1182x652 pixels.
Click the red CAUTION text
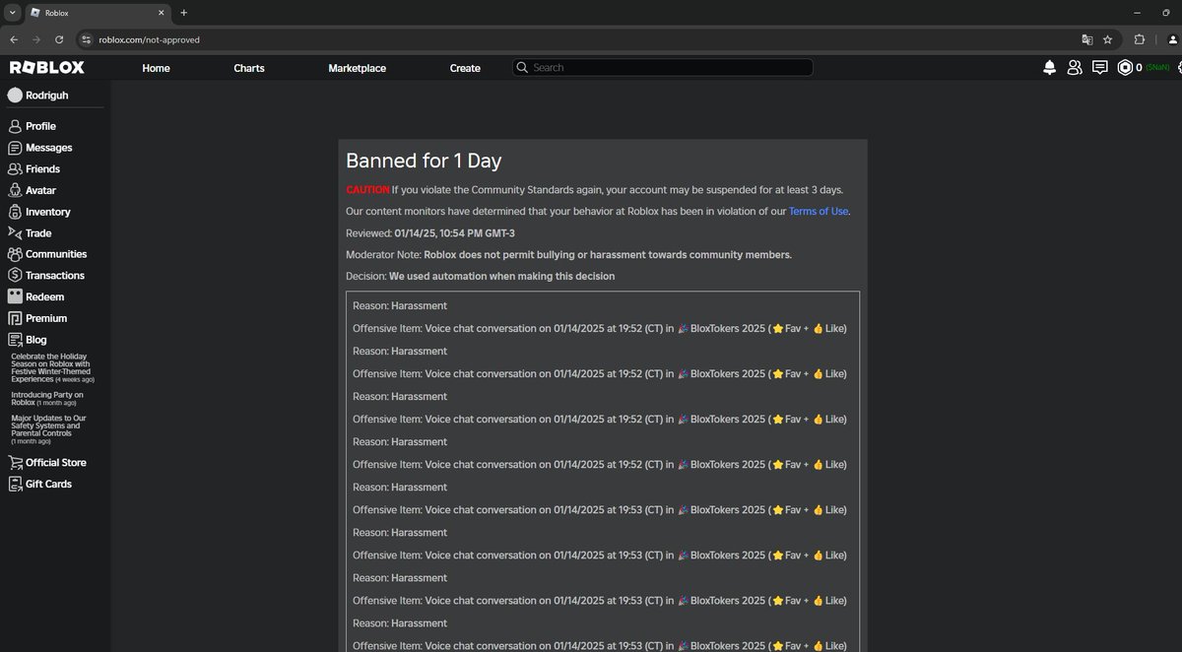pos(367,189)
